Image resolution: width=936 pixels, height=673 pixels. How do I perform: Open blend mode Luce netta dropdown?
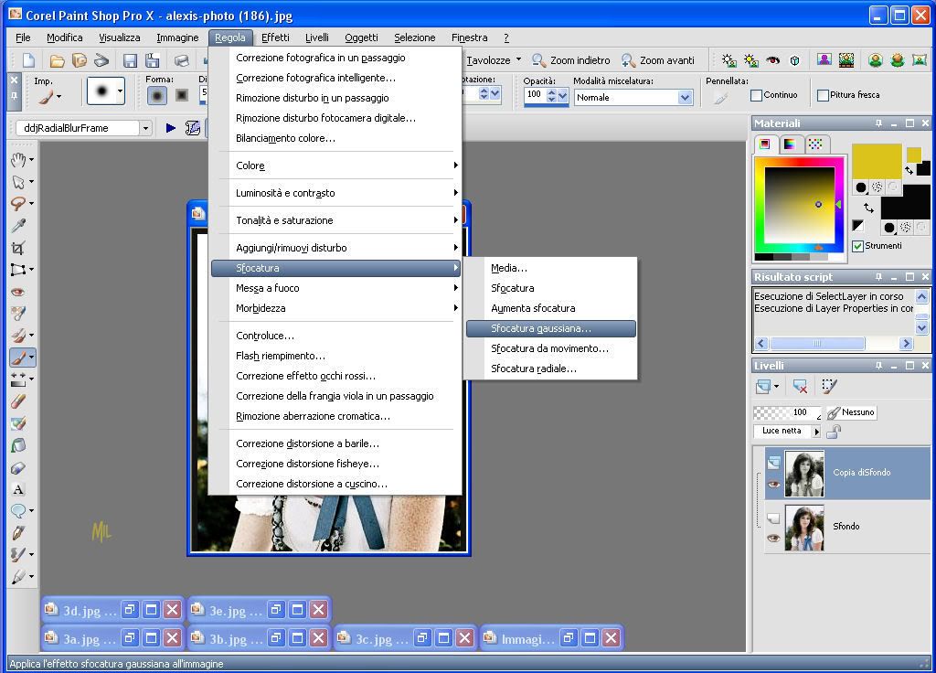pos(816,432)
